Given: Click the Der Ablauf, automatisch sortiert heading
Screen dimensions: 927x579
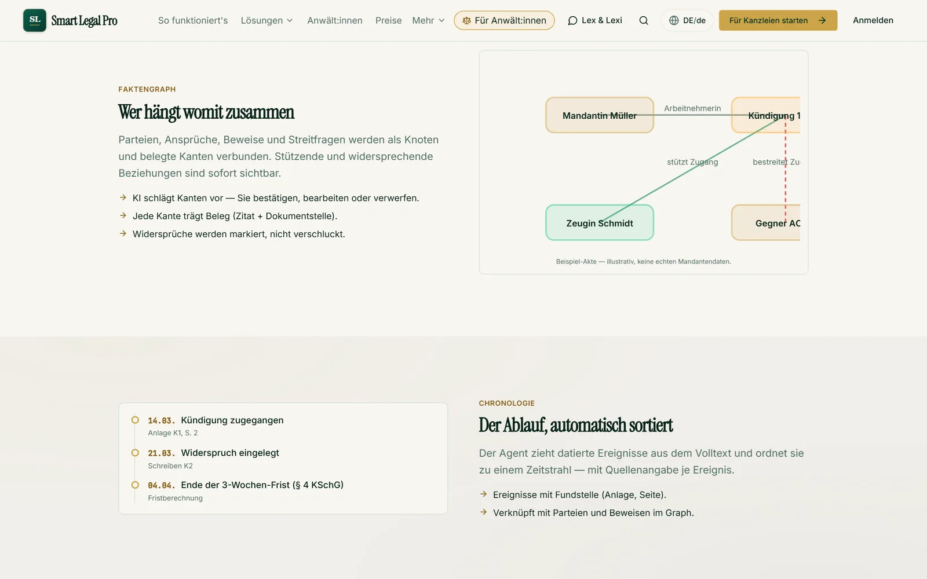Looking at the screenshot, I should [x=576, y=425].
